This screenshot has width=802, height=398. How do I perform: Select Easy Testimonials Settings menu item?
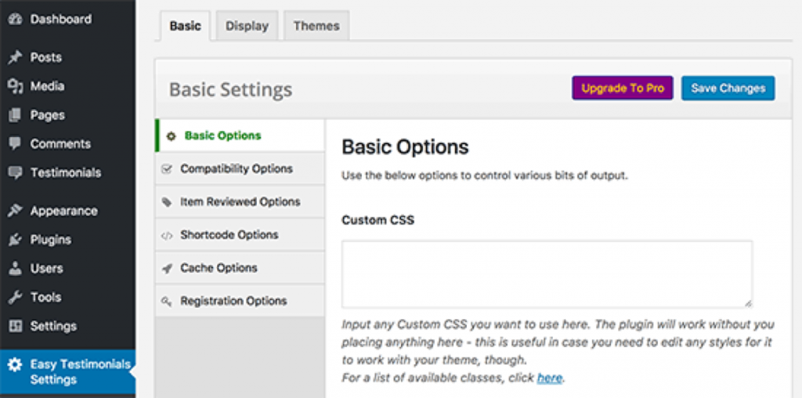click(67, 372)
